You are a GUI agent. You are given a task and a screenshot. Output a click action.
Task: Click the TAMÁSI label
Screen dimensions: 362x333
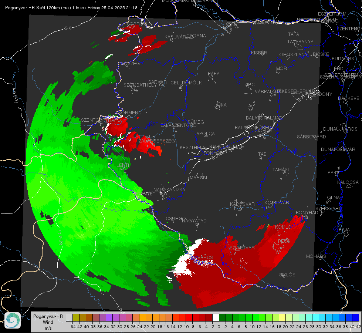pyautogui.click(x=281, y=170)
